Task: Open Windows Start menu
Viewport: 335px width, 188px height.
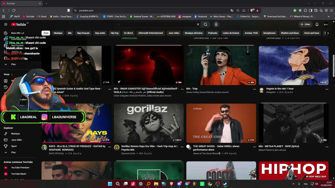Action: (110, 184)
